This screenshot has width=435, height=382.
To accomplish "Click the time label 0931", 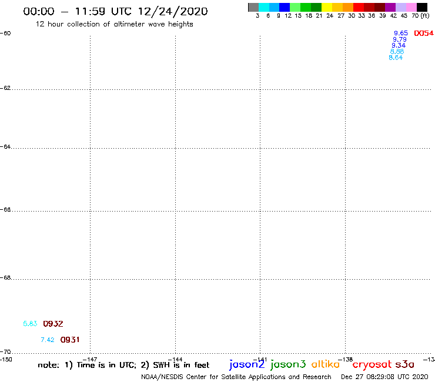I will click(70, 340).
